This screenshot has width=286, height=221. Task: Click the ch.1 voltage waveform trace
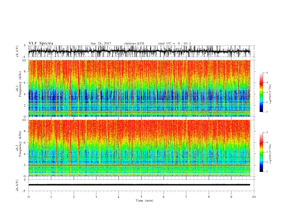[x=139, y=51]
